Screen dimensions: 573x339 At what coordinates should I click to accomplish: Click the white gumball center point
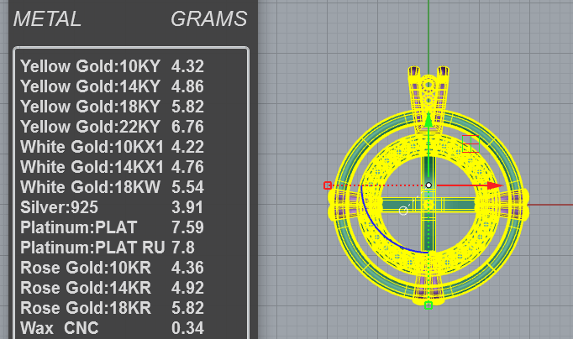pos(428,185)
